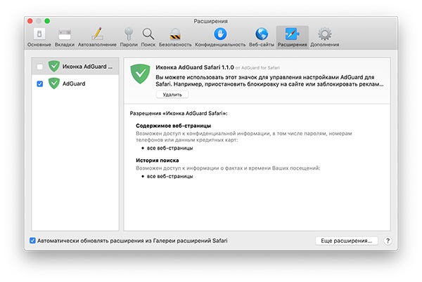Click the Разрешения «Иконка AdGuard Safari» text
Viewport: 422px width, 282px height.
click(x=179, y=113)
